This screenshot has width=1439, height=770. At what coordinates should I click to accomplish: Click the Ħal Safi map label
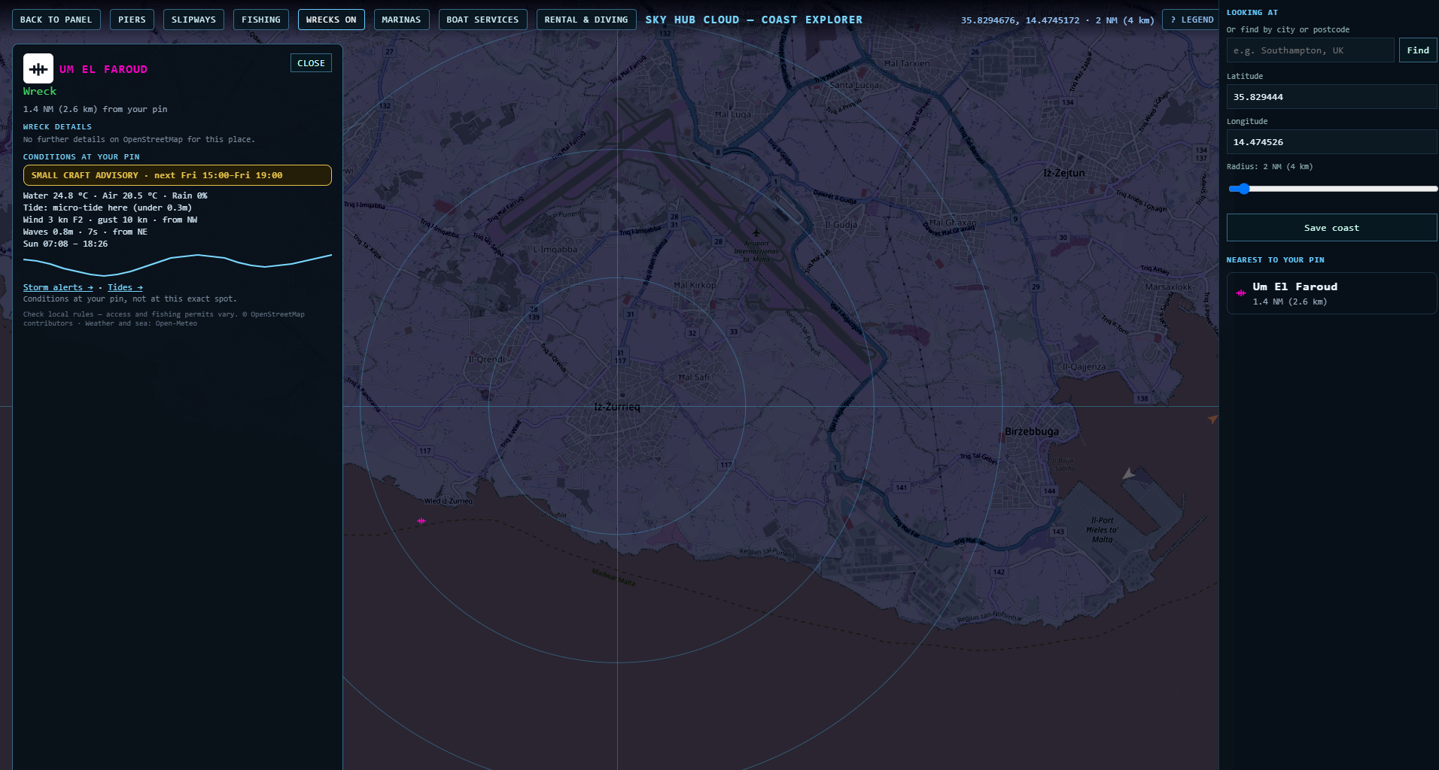point(694,377)
